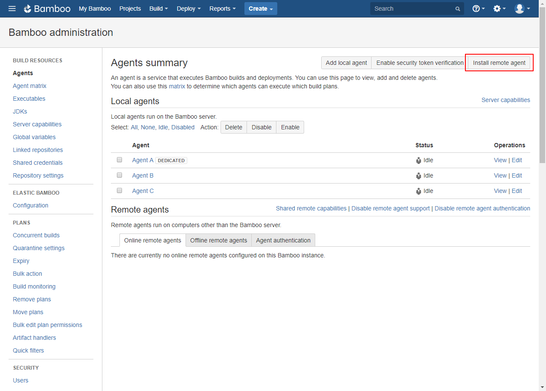The image size is (546, 391).
Task: Switch to the Online remote agents tab
Action: point(153,240)
